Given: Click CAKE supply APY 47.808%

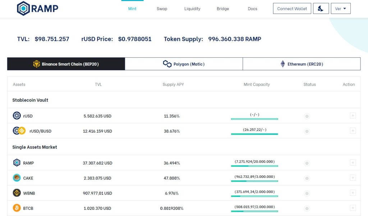Looking at the screenshot, I should pos(172,178).
